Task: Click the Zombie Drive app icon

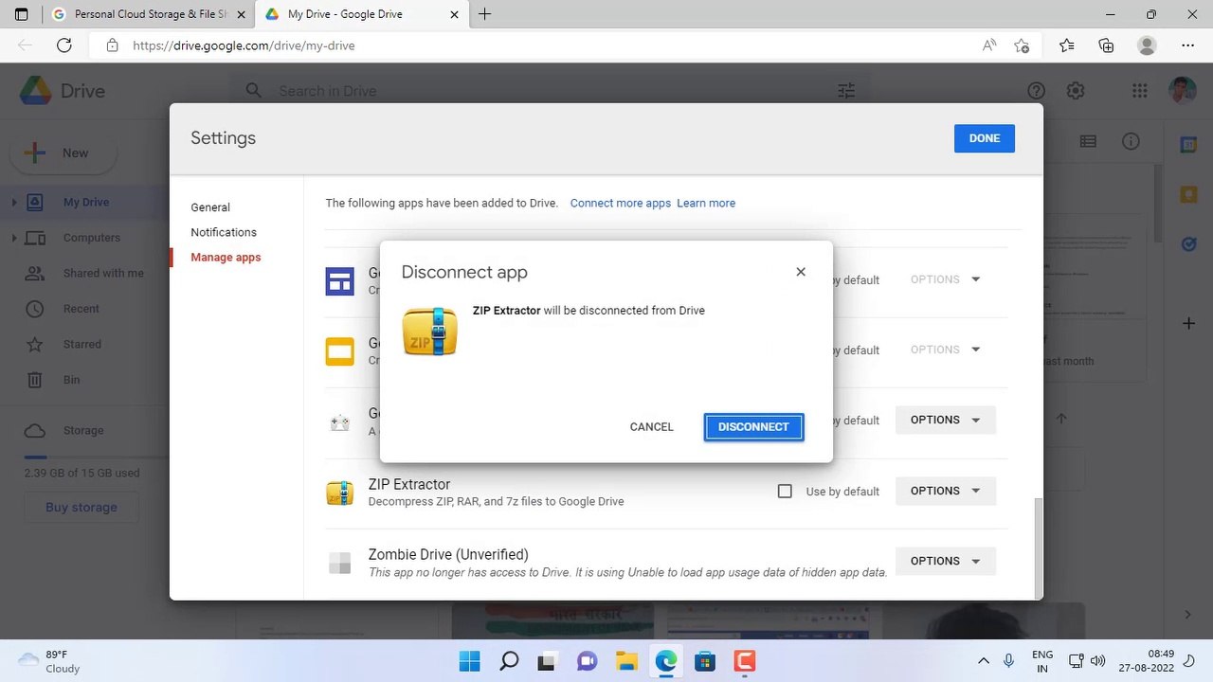Action: point(339,562)
